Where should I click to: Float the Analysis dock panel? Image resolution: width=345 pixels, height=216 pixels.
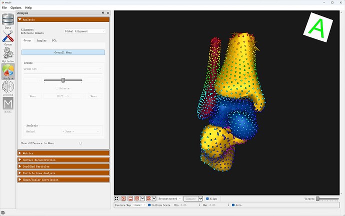point(103,13)
